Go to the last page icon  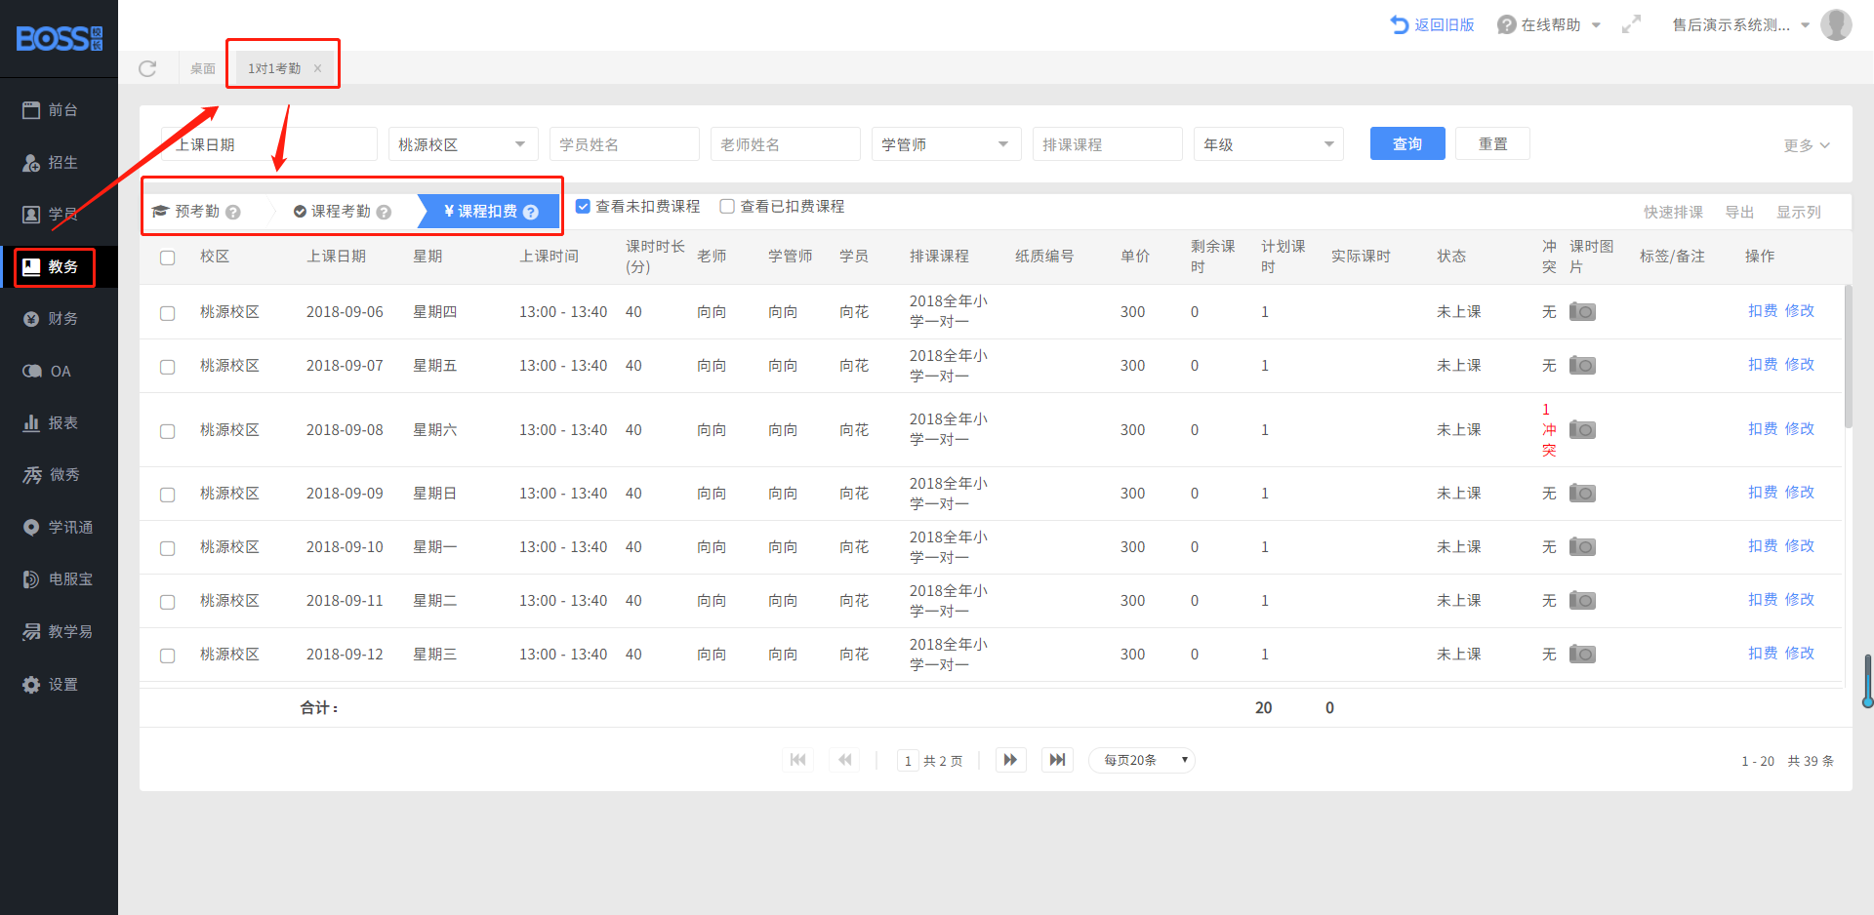click(x=1058, y=760)
